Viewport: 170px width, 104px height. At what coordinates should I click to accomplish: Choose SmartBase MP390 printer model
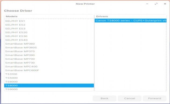pyautogui.click(x=49, y=55)
